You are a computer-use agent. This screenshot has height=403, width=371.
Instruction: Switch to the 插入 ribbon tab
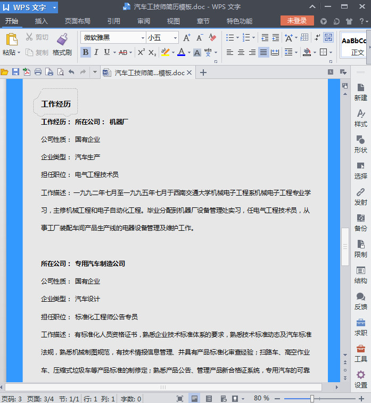tap(42, 21)
